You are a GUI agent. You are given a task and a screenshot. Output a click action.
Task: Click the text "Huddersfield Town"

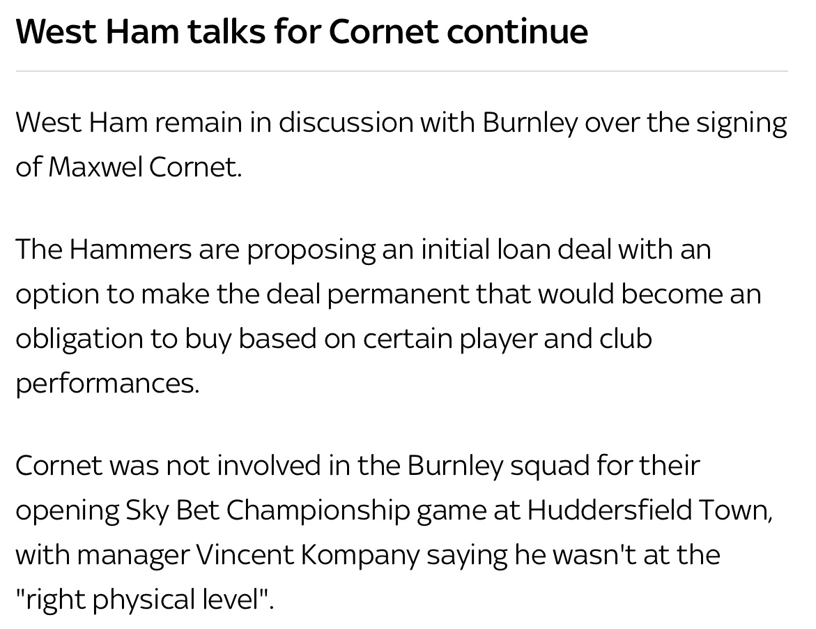pos(649,510)
